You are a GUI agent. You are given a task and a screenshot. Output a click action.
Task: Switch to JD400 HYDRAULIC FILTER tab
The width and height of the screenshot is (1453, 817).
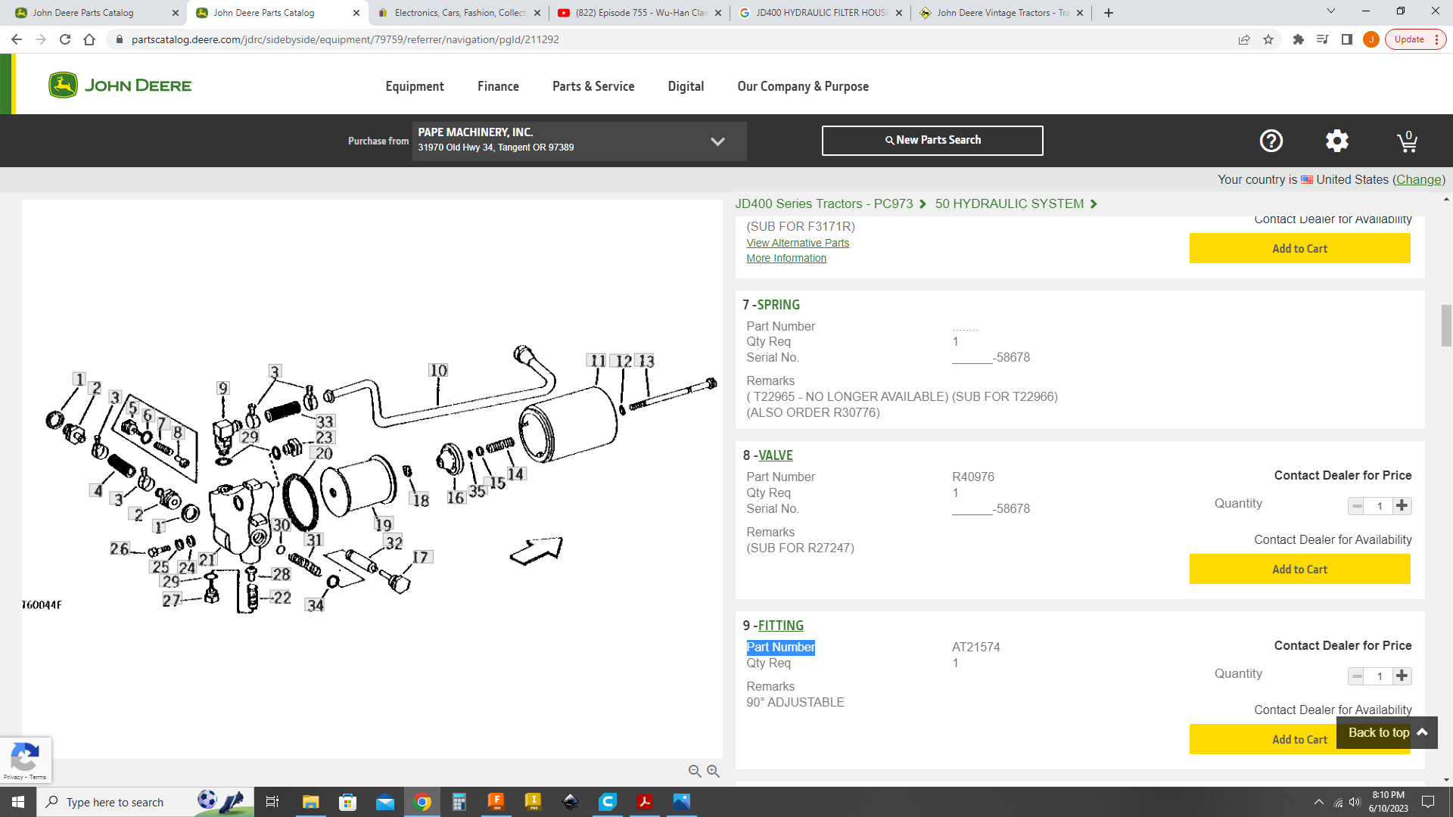(x=820, y=13)
